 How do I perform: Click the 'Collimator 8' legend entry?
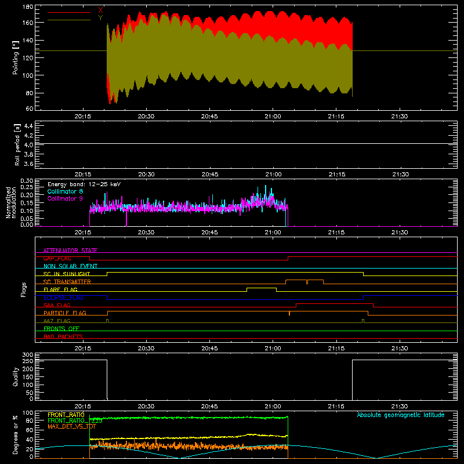[65, 191]
